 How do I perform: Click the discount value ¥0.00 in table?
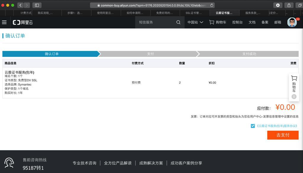[212, 83]
